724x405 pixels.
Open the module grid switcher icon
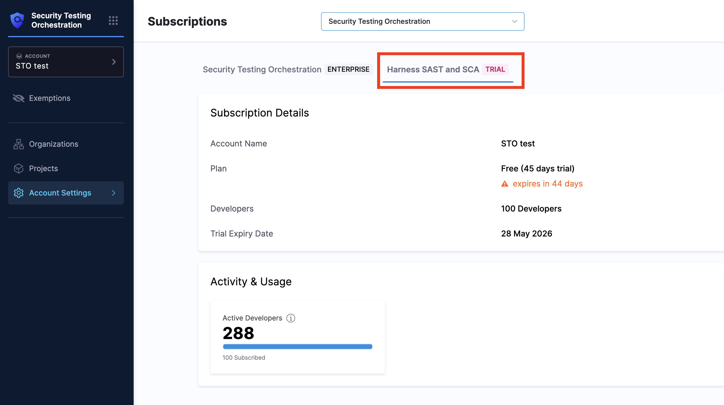(x=113, y=20)
